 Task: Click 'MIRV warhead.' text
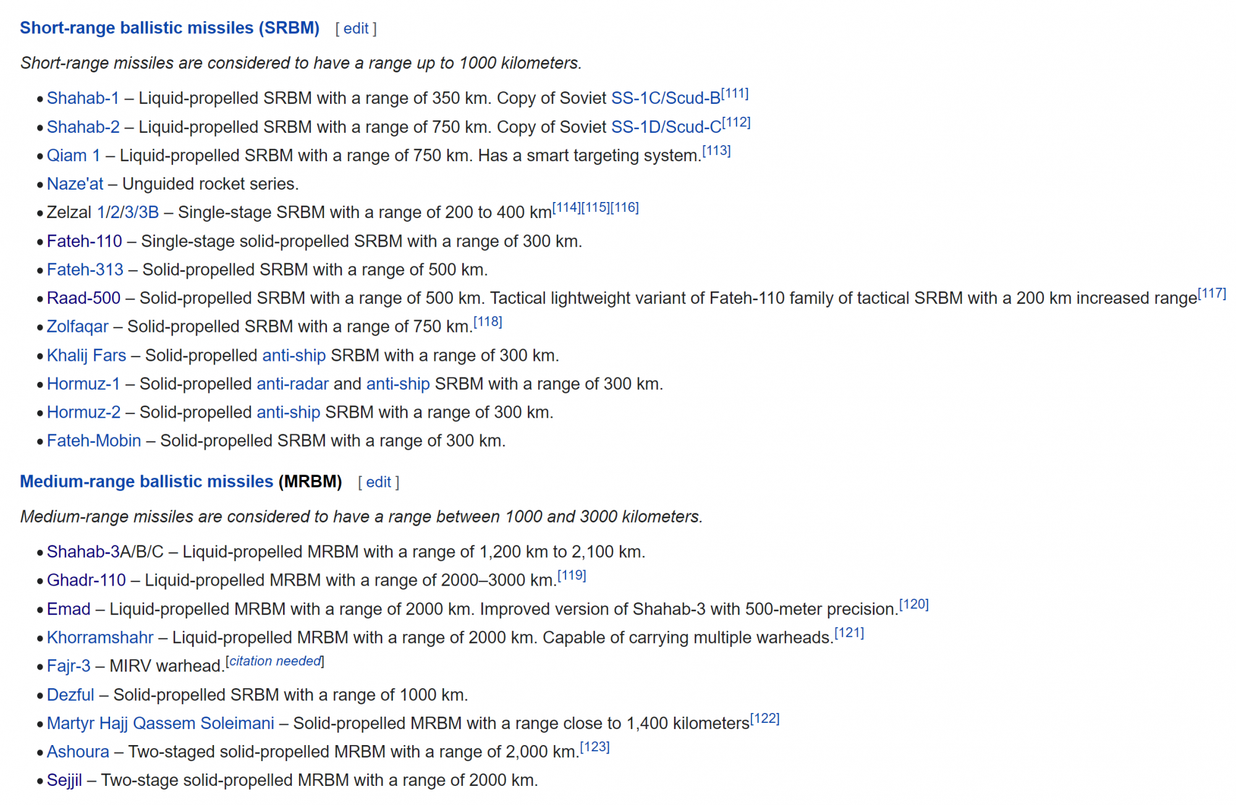coord(167,666)
